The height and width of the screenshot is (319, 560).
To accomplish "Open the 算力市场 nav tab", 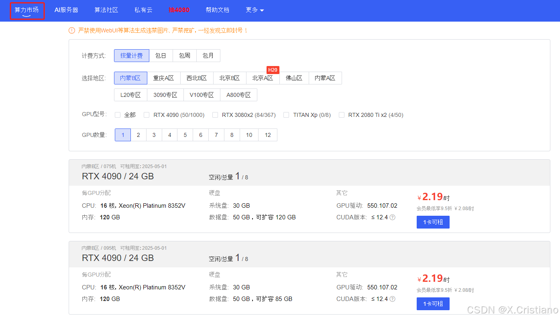I will [27, 10].
